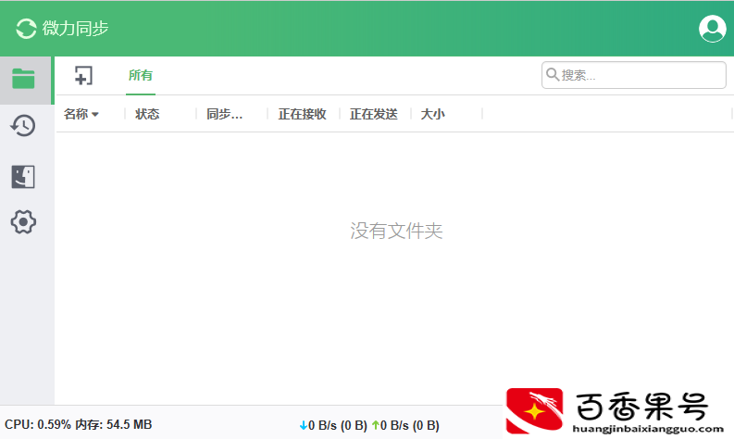
Task: Click the 正在接收 column header
Action: (302, 114)
